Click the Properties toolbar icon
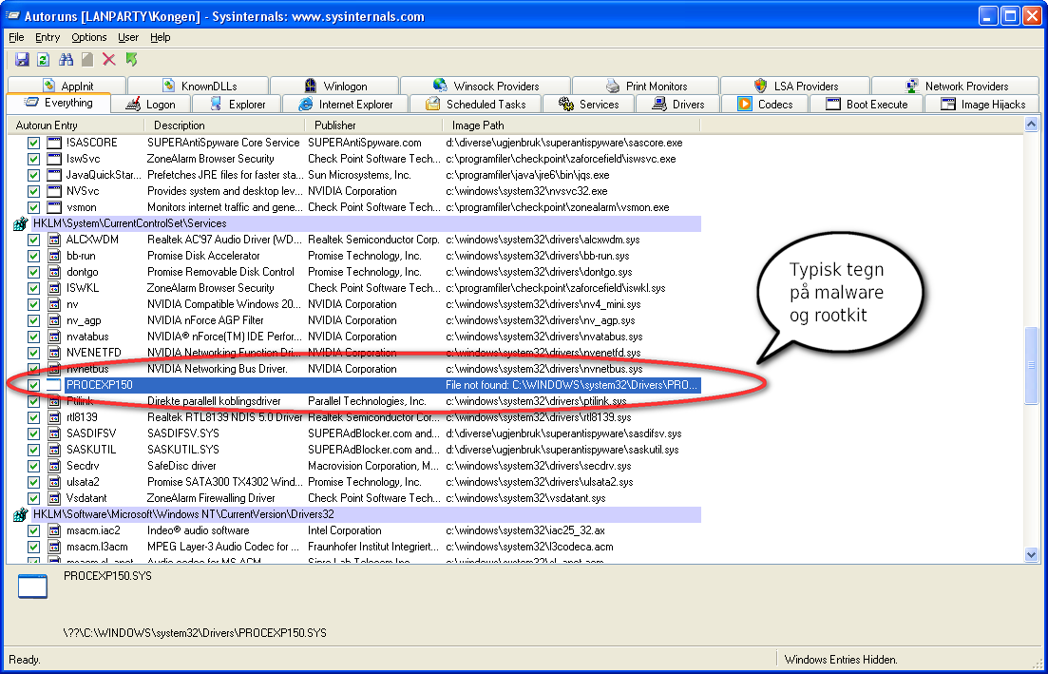 point(86,60)
